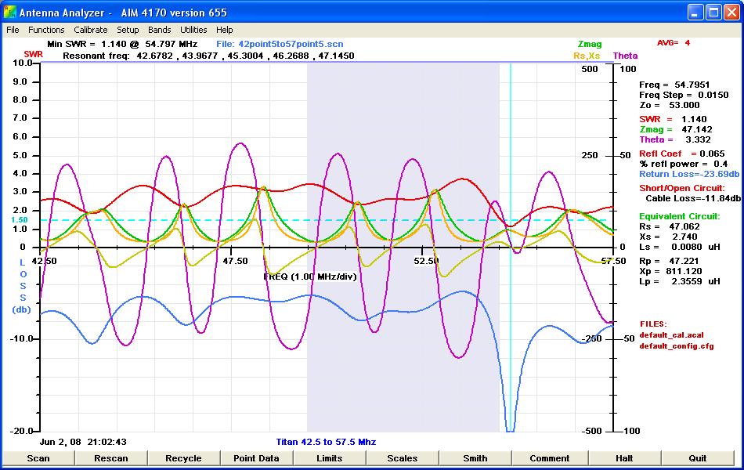744x470 pixels.
Task: Click the Equivalent Circuit heading
Action: point(680,216)
